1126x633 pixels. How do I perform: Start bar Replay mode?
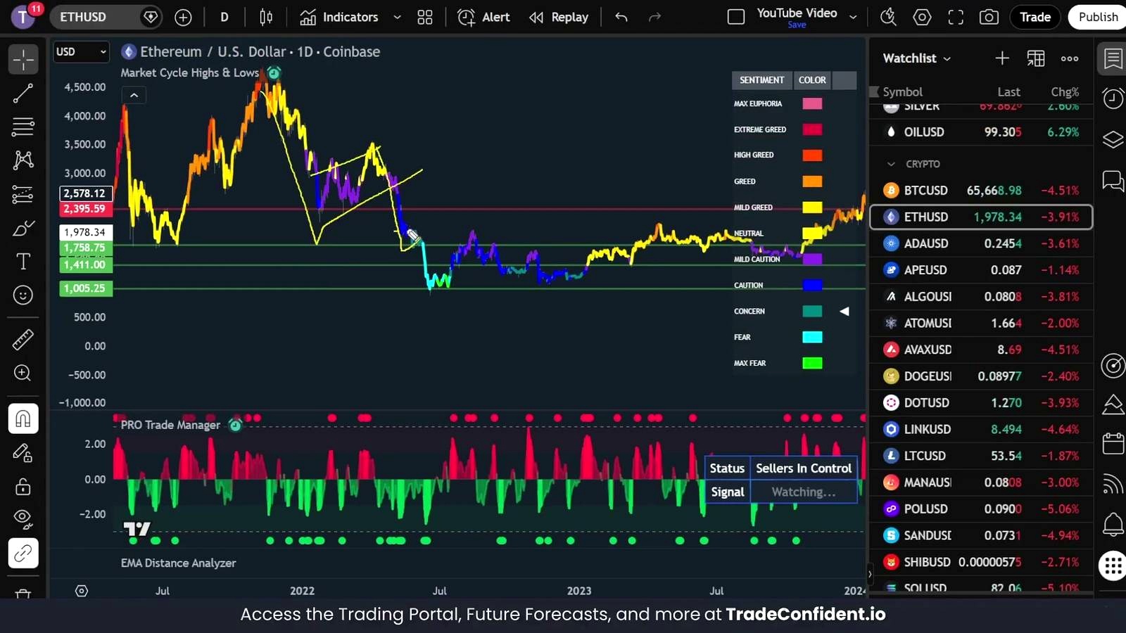pyautogui.click(x=559, y=17)
